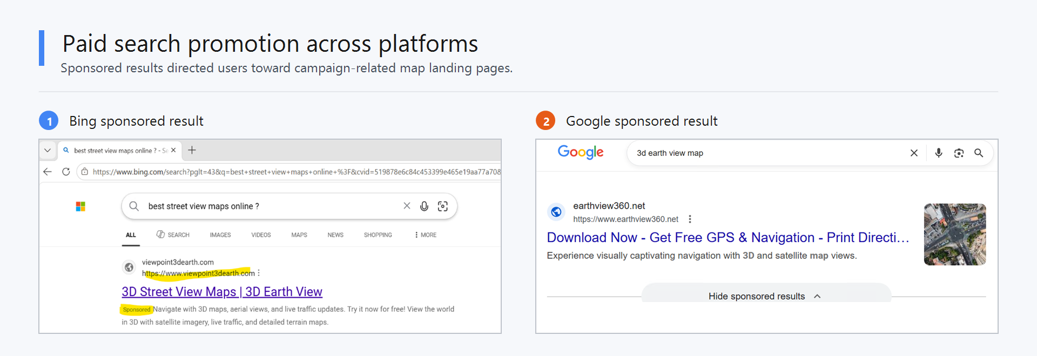Open Bing visual search camera icon

pos(443,206)
